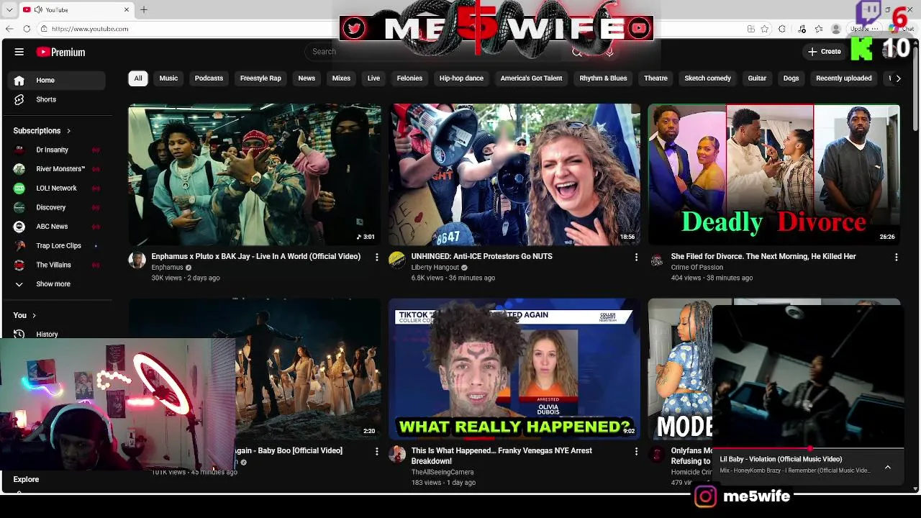Show more filter chips with right arrow

[x=898, y=78]
